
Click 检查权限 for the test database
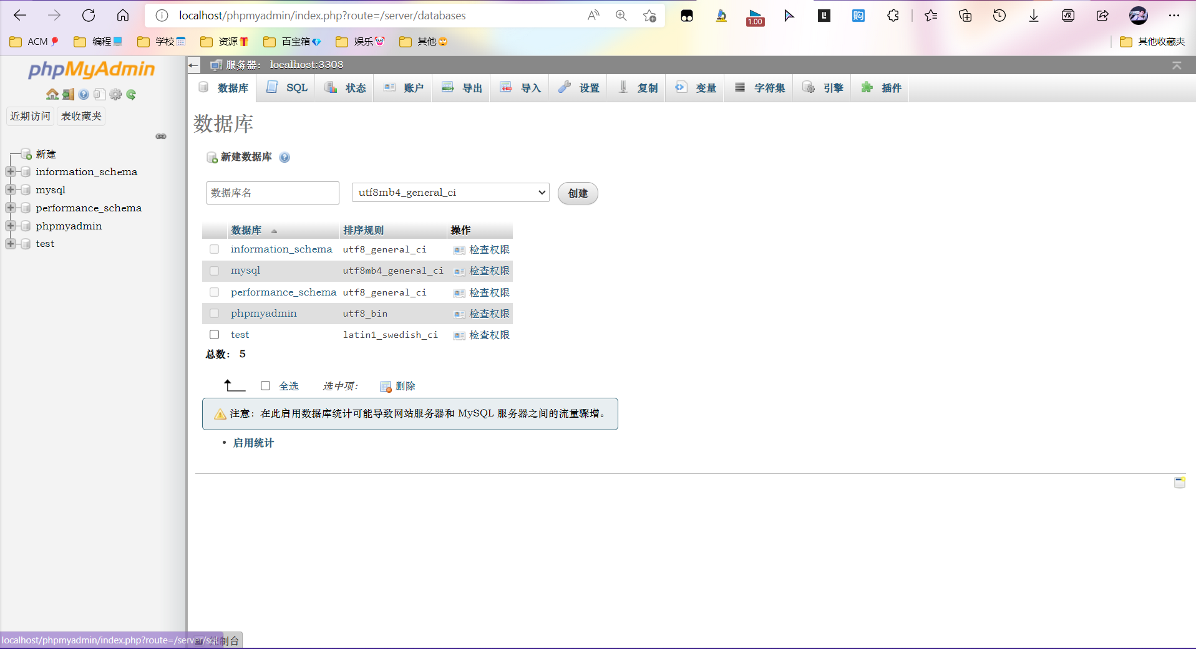[x=482, y=335]
